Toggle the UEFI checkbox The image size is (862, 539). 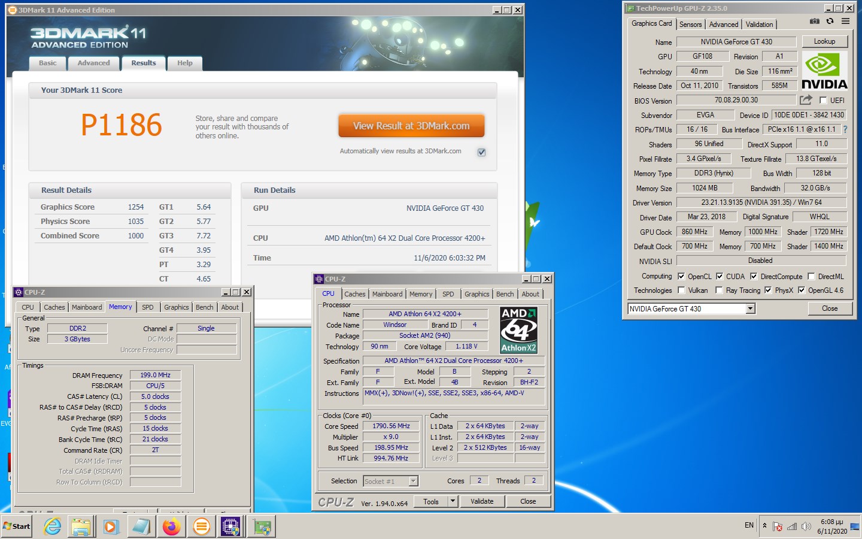823,101
